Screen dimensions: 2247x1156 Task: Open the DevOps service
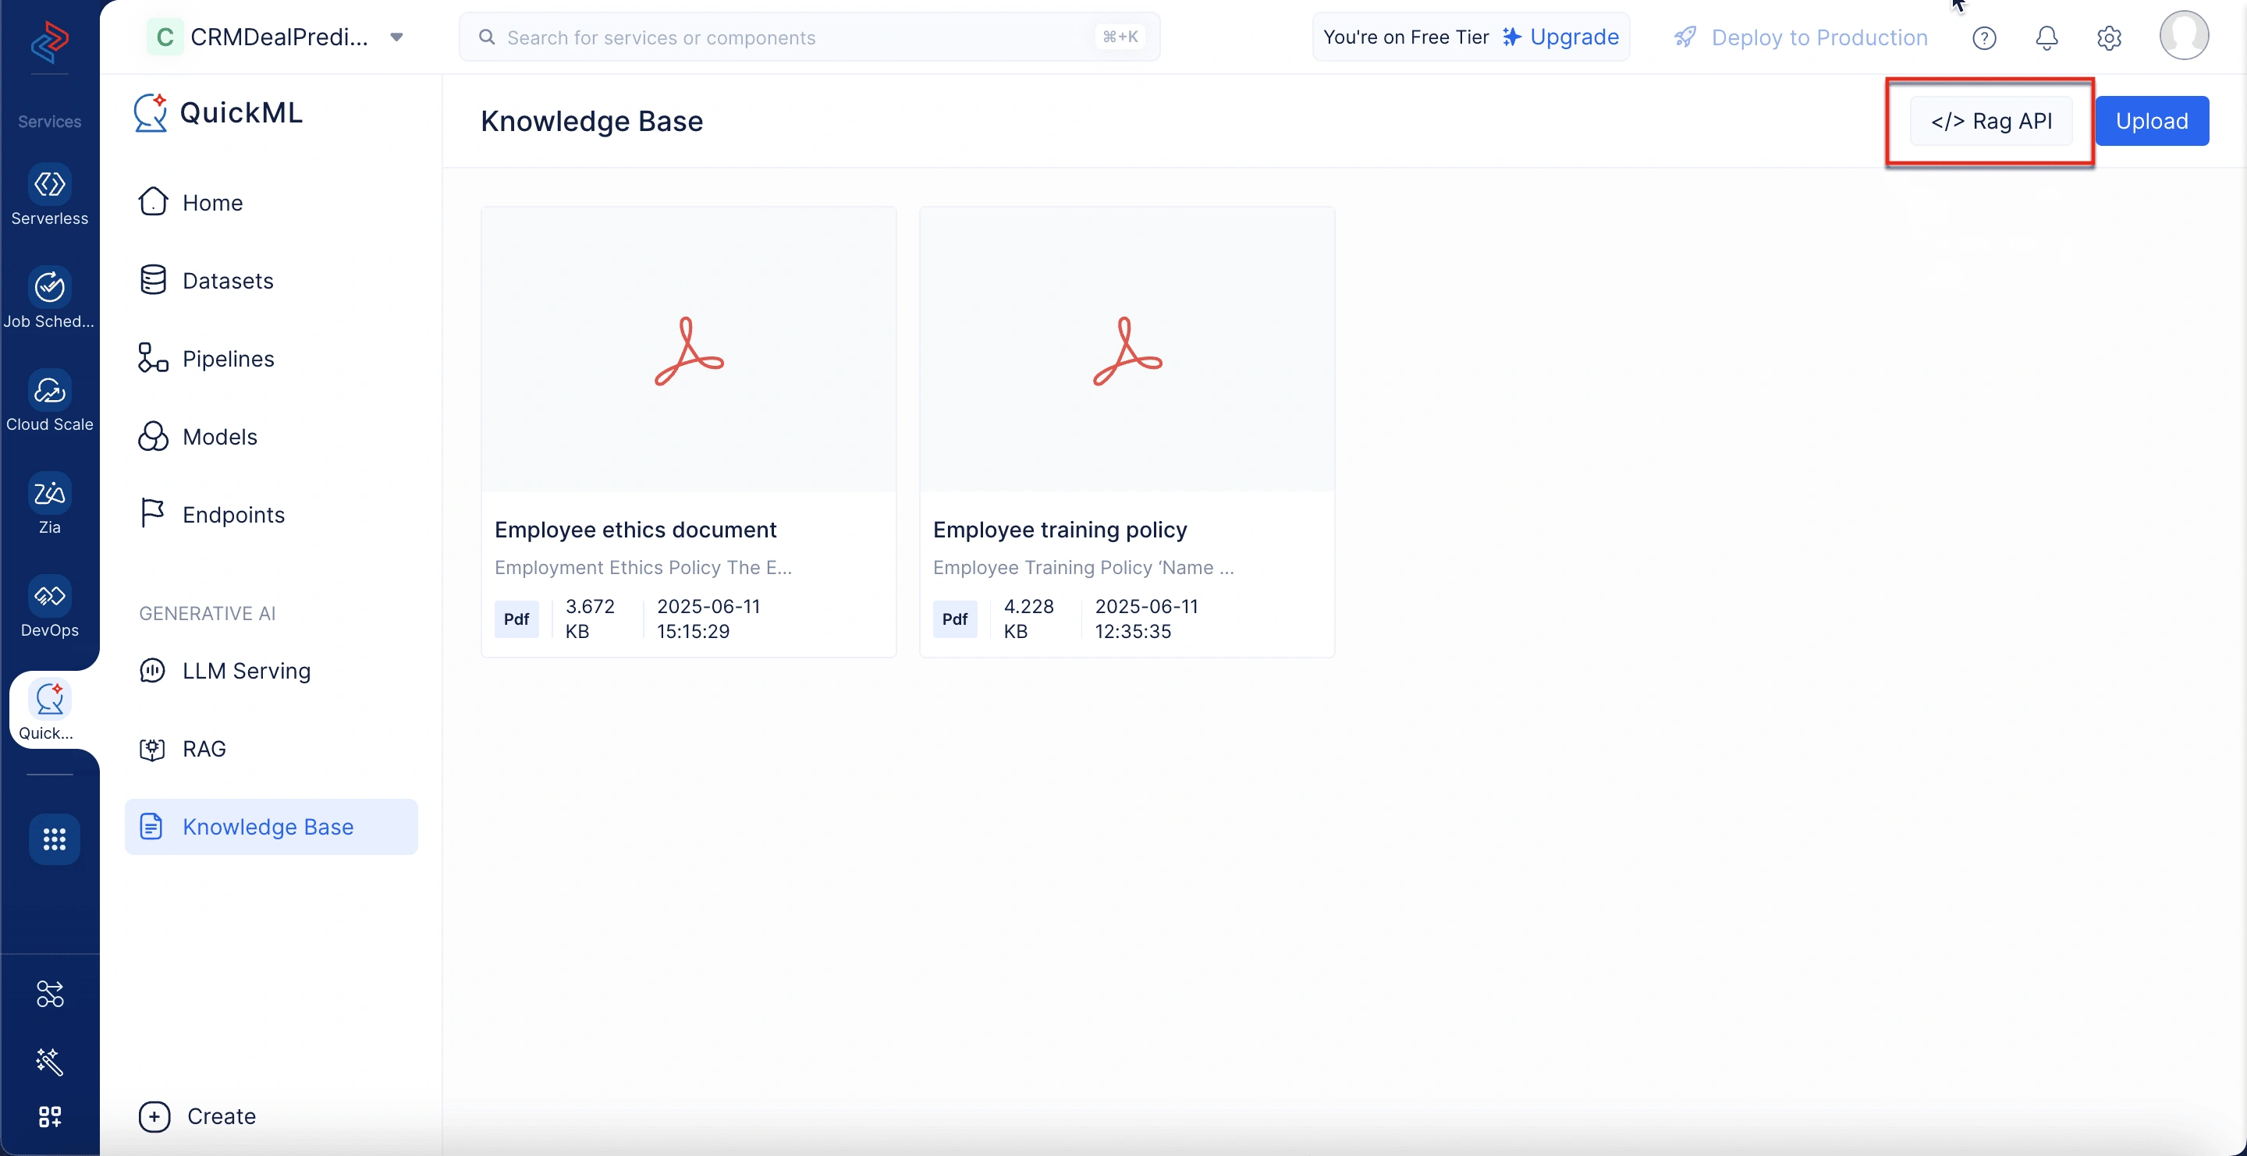(50, 607)
